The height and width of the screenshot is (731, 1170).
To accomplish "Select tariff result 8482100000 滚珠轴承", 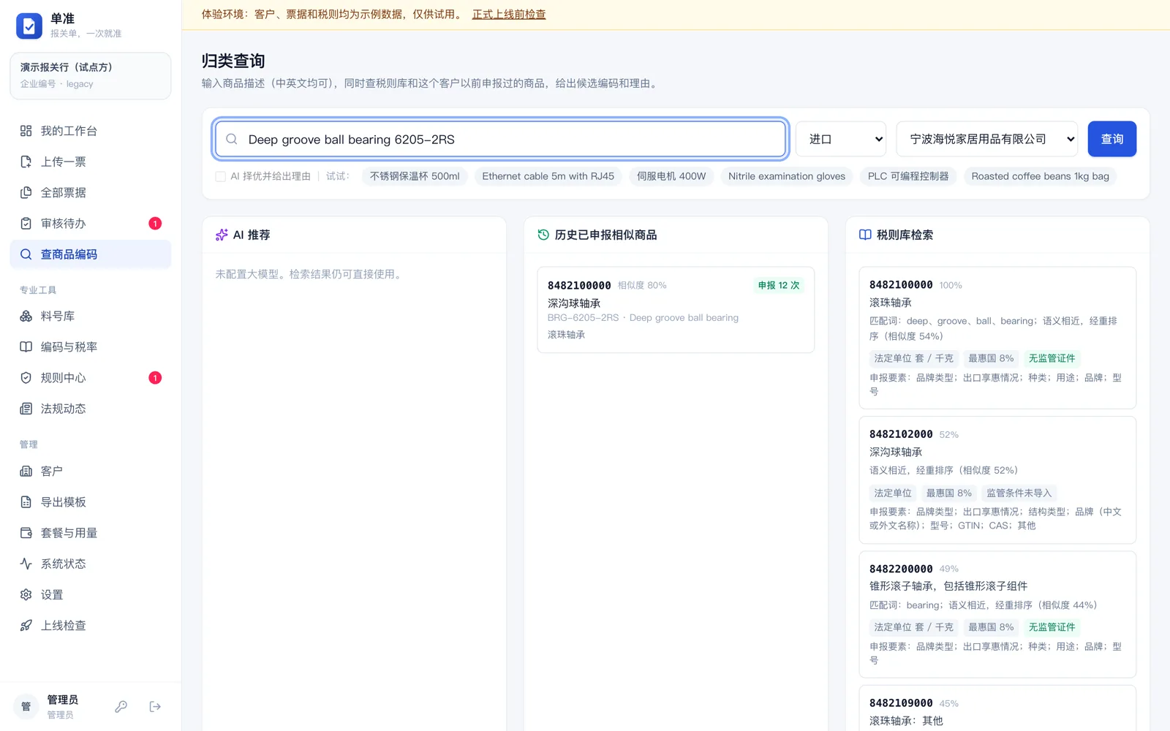I will (997, 338).
